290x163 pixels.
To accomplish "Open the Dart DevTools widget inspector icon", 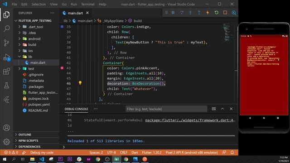I will click(x=234, y=13).
